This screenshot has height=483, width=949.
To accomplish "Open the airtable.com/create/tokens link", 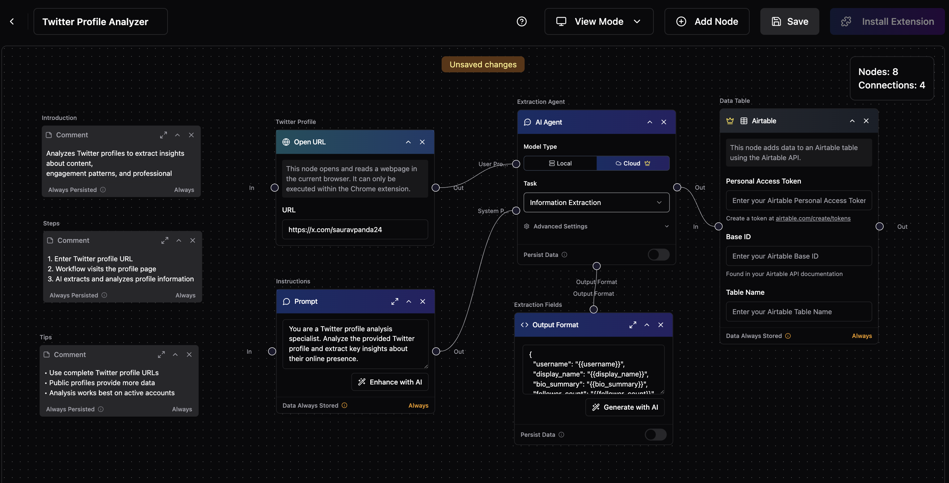I will [x=813, y=218].
